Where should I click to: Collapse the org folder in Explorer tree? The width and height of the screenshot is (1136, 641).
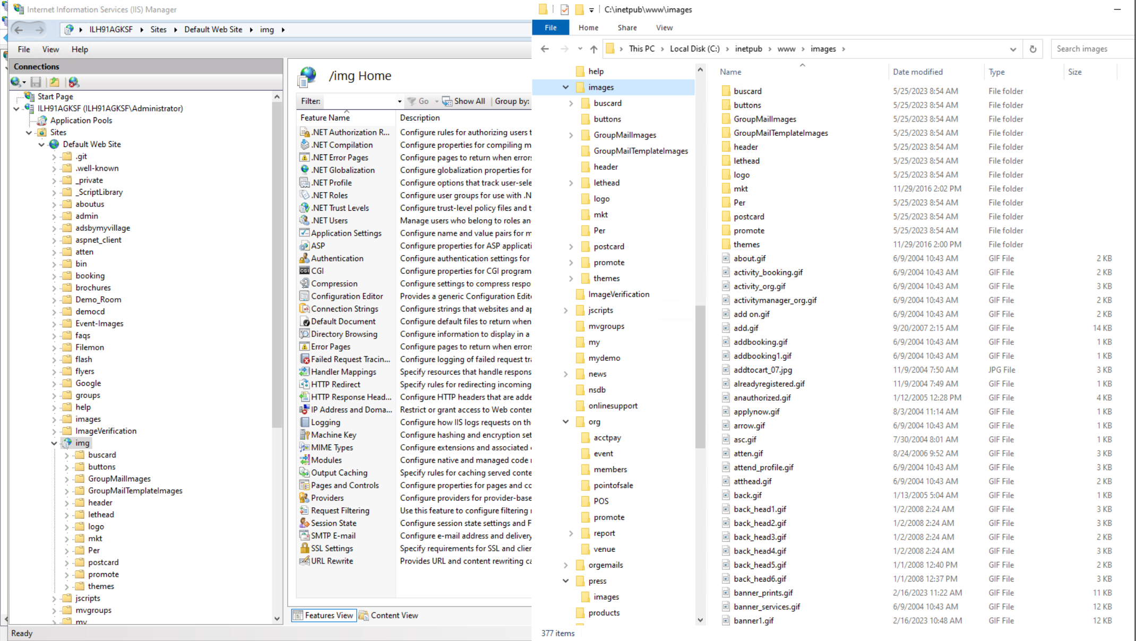pyautogui.click(x=566, y=422)
